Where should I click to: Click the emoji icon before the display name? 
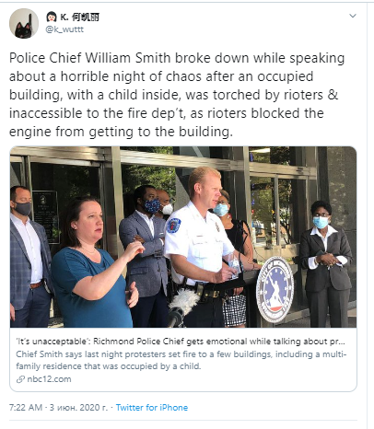click(52, 17)
